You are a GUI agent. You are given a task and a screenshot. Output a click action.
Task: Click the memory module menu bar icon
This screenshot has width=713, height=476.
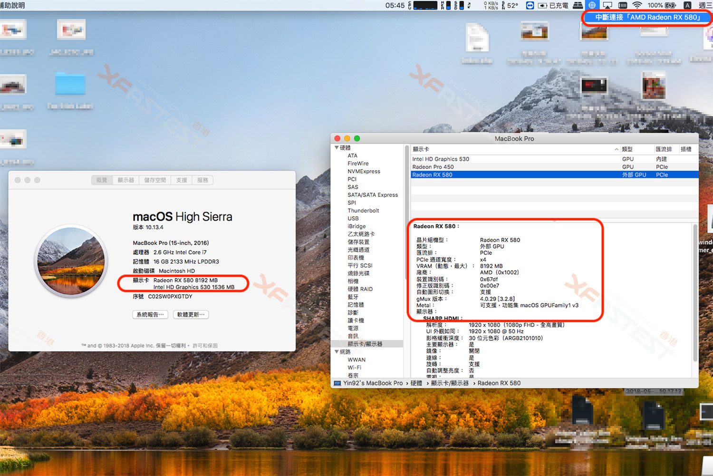tap(623, 5)
